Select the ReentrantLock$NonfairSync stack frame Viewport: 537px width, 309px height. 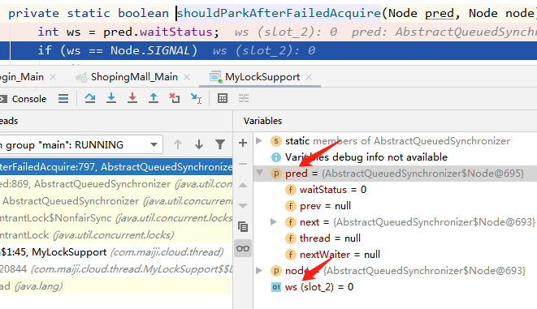(x=116, y=218)
